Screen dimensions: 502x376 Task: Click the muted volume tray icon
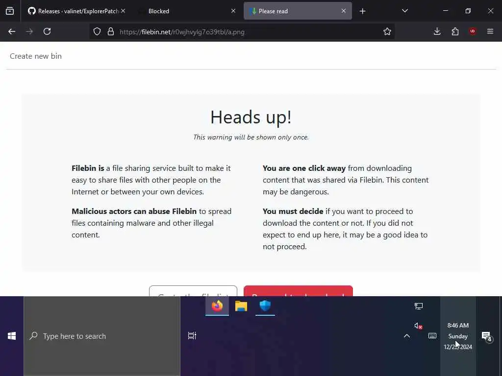click(418, 326)
